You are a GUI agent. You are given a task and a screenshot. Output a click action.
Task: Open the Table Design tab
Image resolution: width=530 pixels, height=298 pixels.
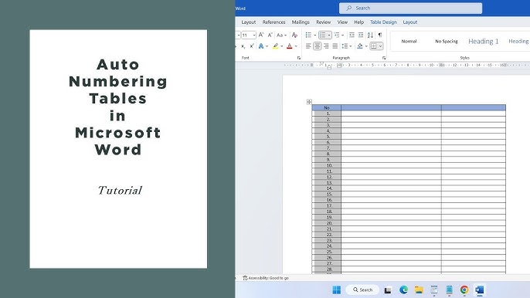click(x=383, y=22)
